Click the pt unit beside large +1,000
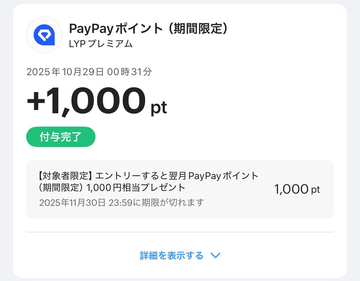This screenshot has width=360, height=281. point(158,108)
